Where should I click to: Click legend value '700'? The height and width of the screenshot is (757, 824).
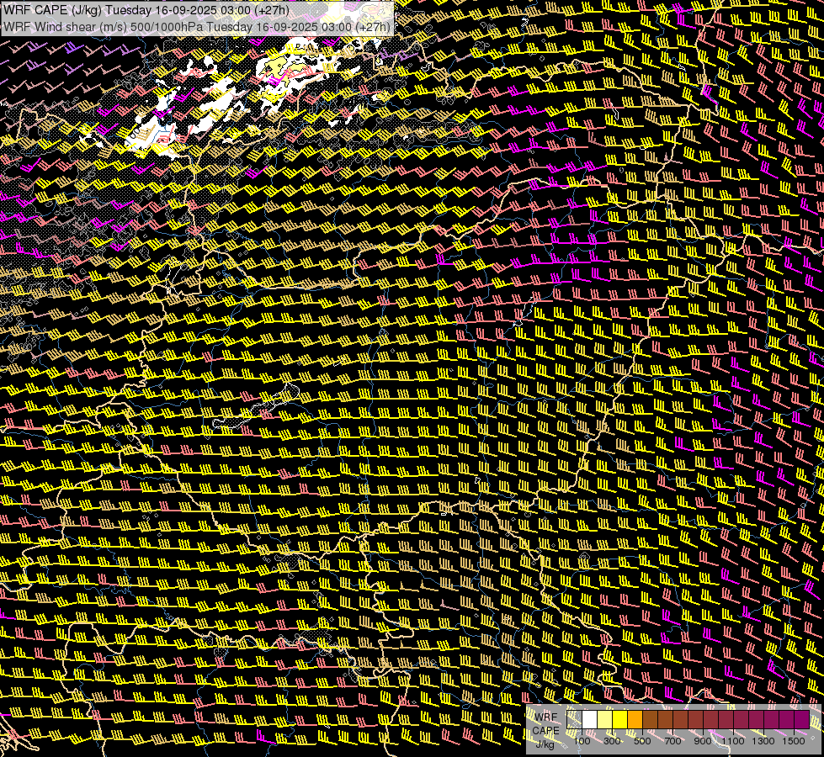672,741
